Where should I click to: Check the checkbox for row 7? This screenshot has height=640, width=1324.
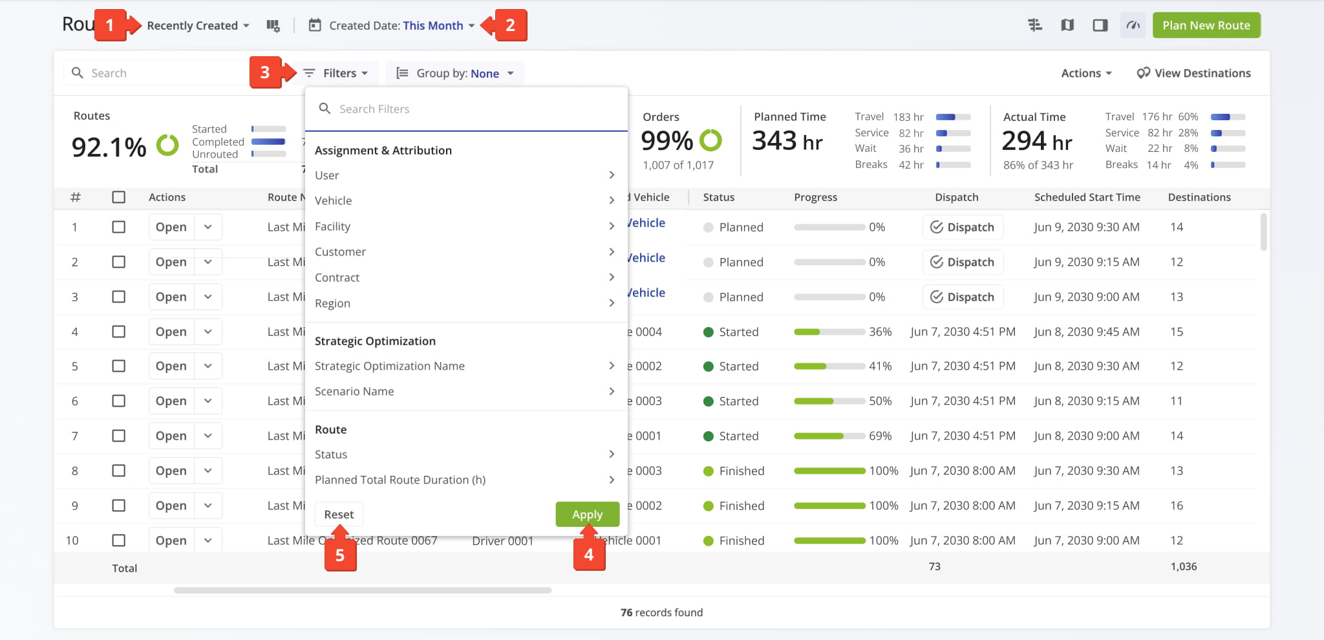(x=119, y=436)
